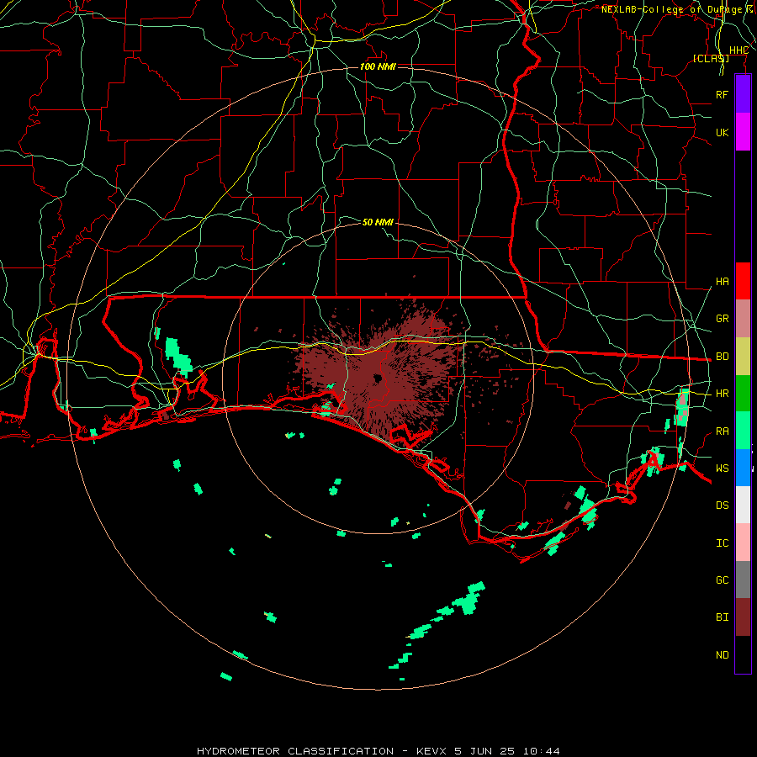Click the RA light green legend swatch
The image size is (757, 757).
[743, 431]
